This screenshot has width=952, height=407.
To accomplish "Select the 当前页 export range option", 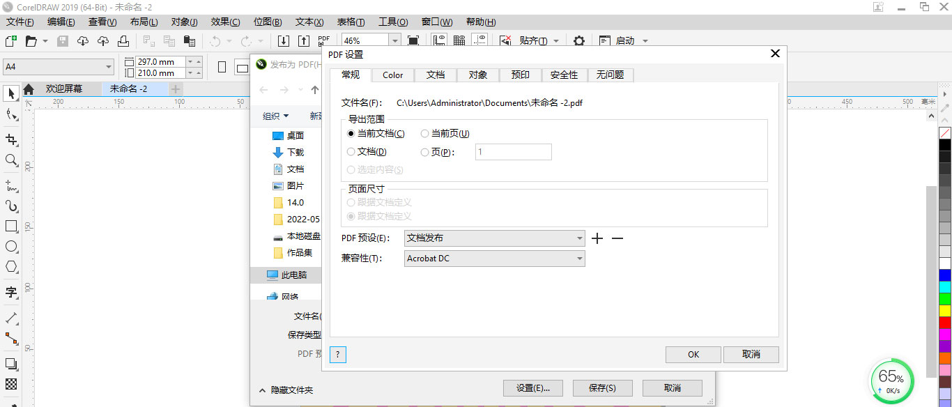I will point(425,133).
